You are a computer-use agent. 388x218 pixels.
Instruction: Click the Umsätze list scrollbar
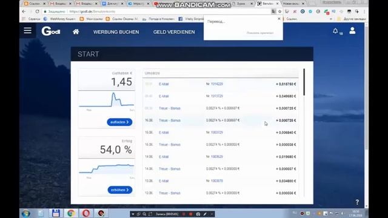[x=304, y=82]
